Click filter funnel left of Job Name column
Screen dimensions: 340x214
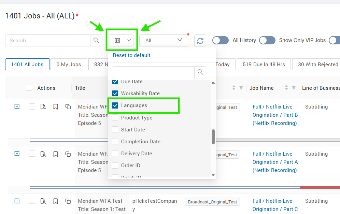241,88
